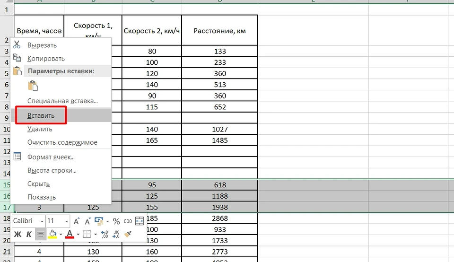Decrease font size in the mini toolbar

tap(87, 221)
